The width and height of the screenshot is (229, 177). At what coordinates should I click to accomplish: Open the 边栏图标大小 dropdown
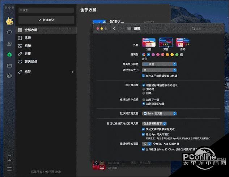click(x=159, y=70)
